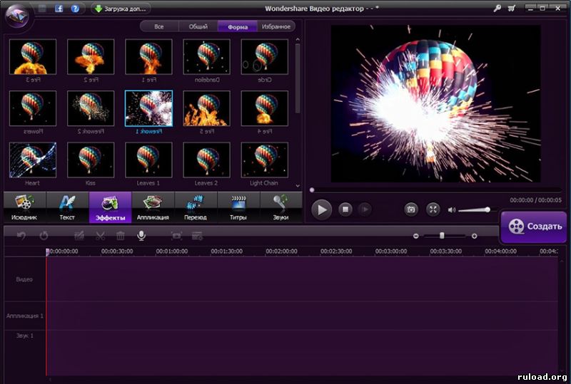The height and width of the screenshot is (384, 571).
Task: Click the key registration icon
Action: pyautogui.click(x=497, y=9)
